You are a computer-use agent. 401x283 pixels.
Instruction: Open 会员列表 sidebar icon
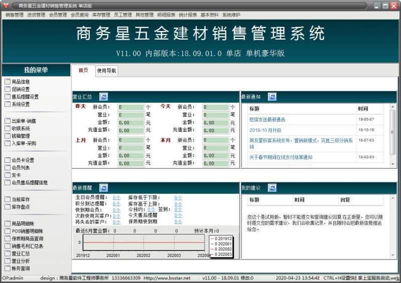(8, 167)
